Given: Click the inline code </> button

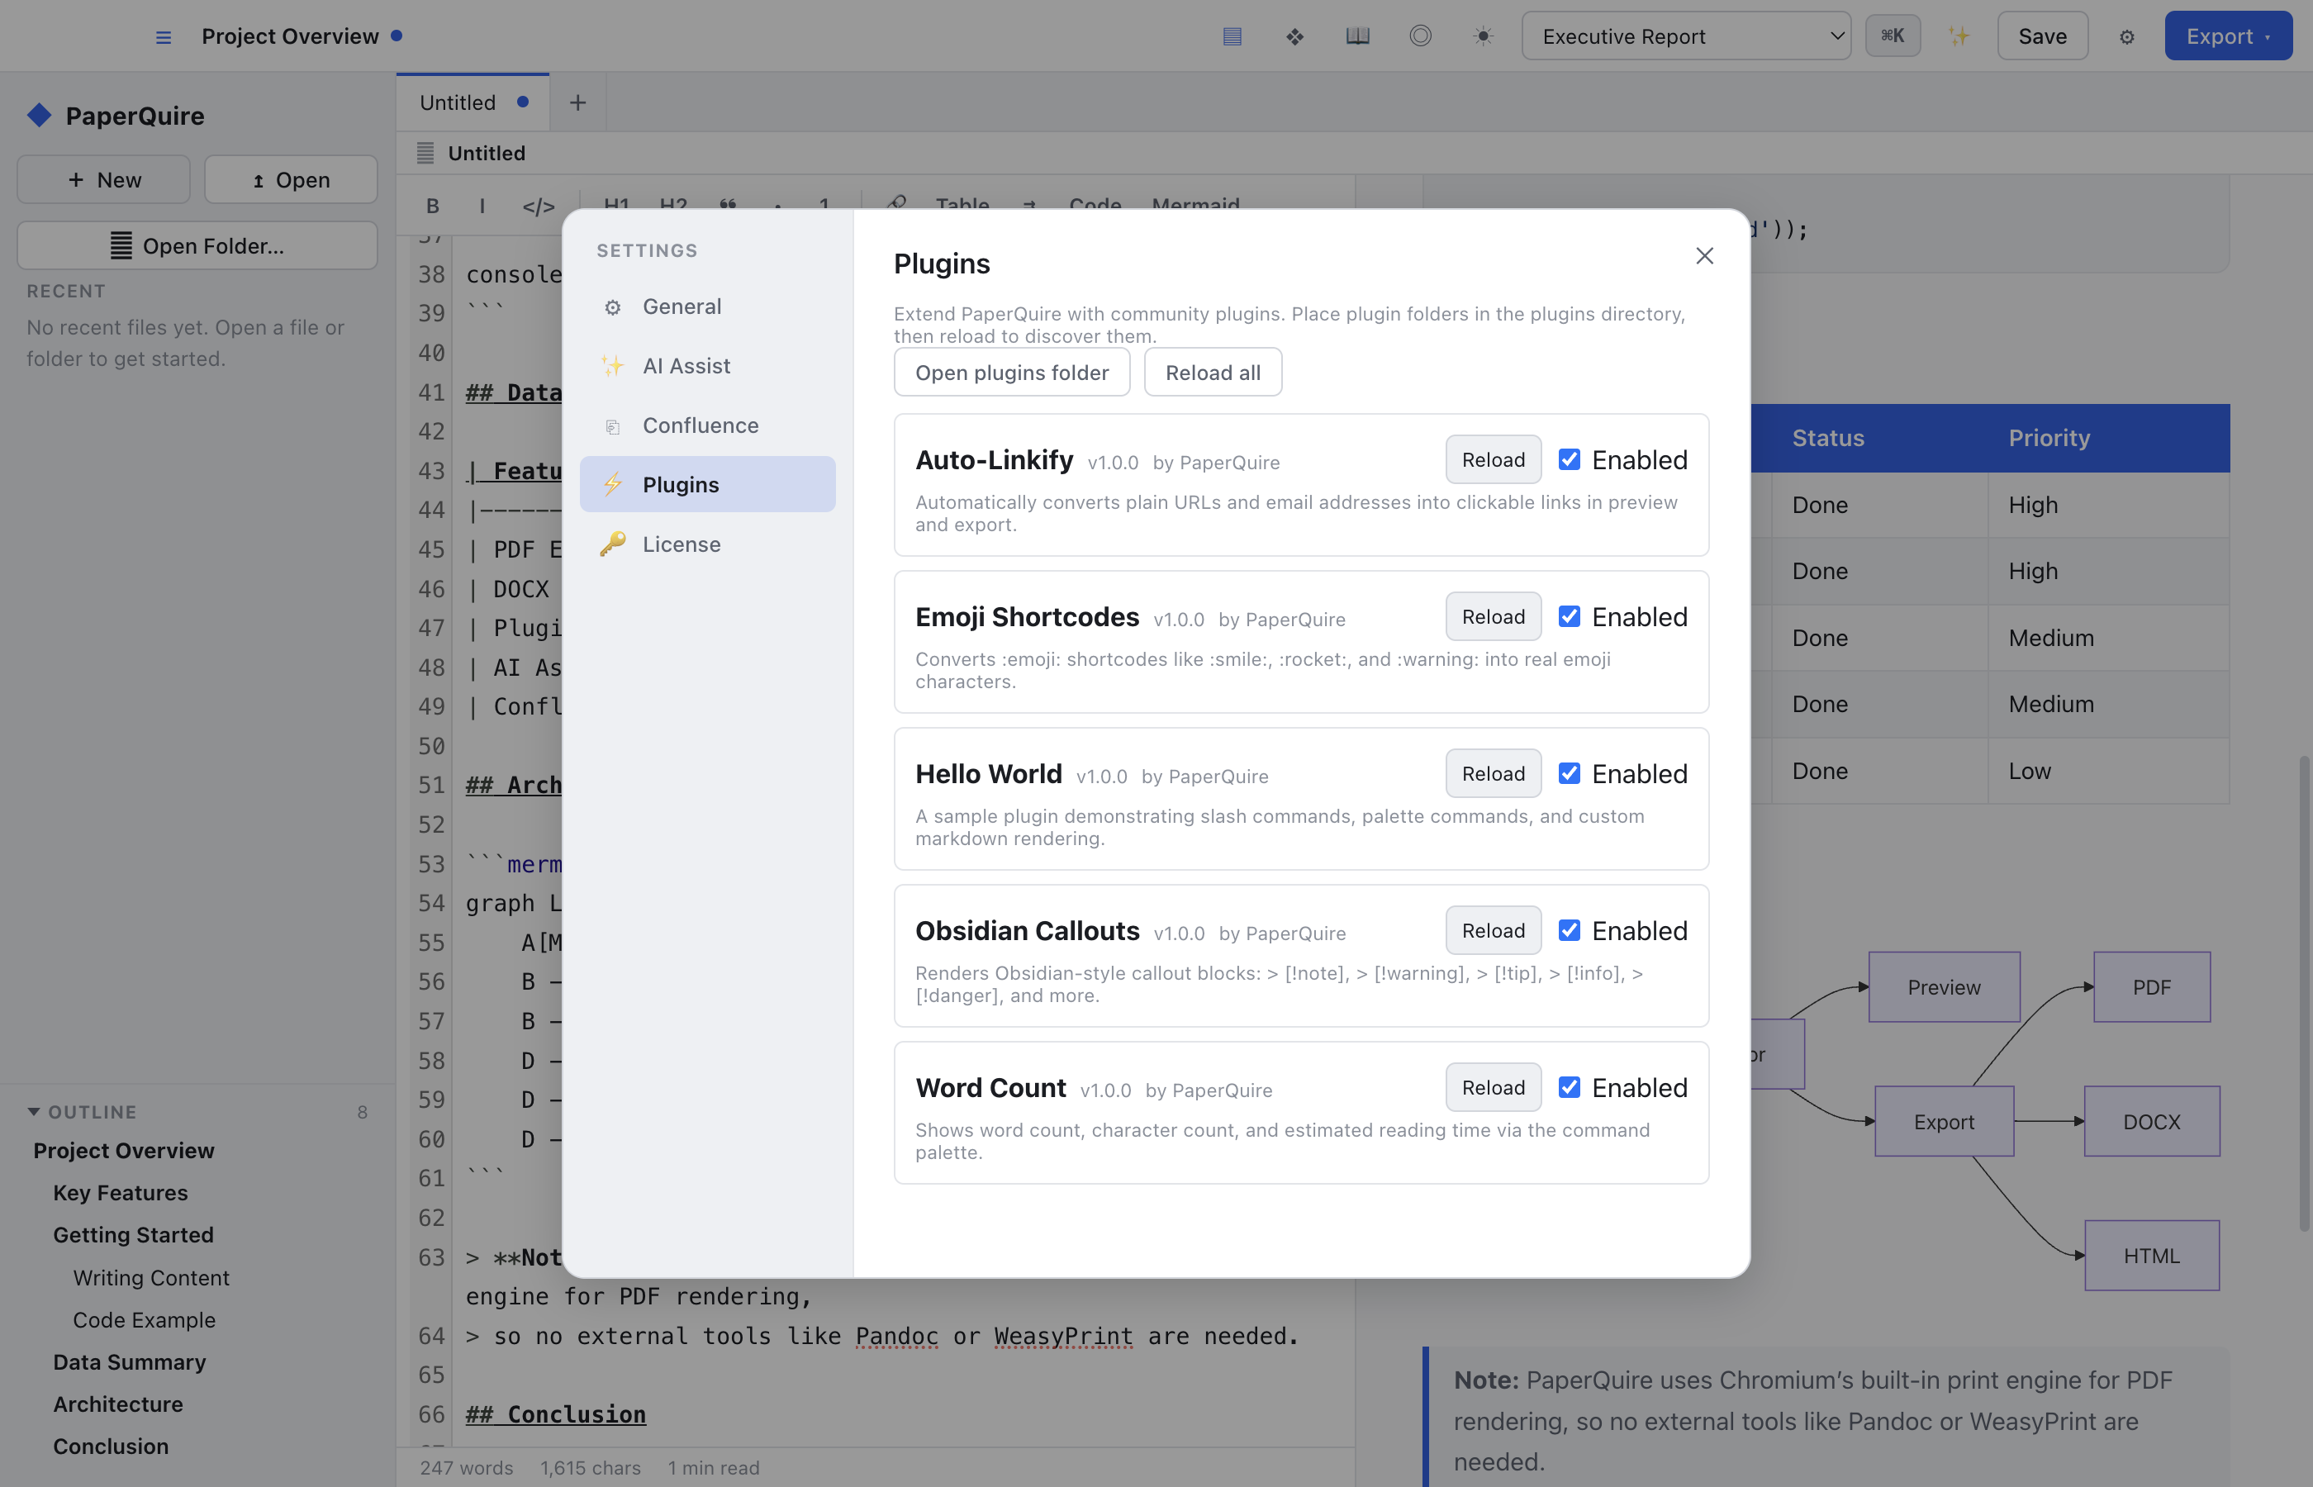Looking at the screenshot, I should (538, 206).
